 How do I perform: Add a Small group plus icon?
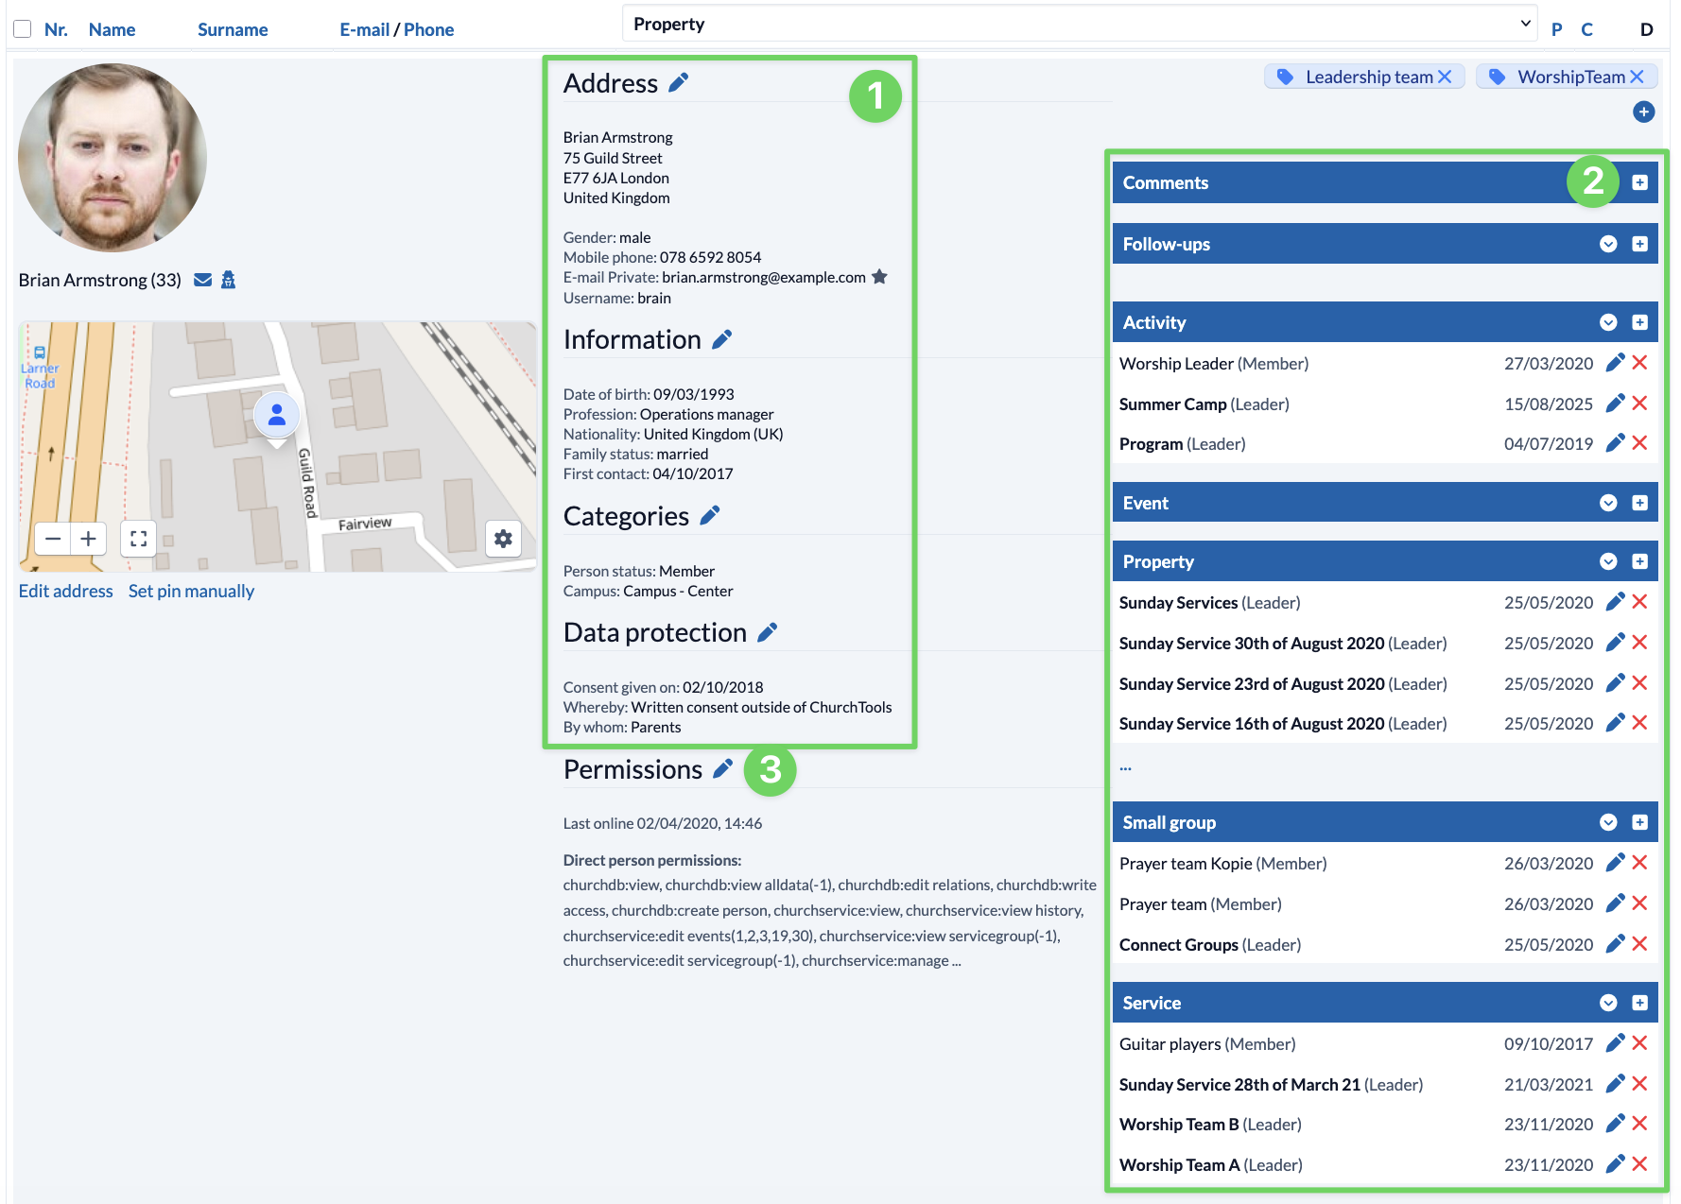click(1640, 822)
